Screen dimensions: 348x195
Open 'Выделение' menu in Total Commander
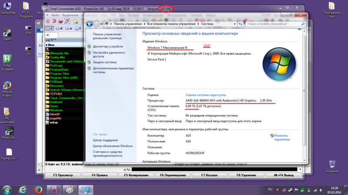[x=70, y=15]
